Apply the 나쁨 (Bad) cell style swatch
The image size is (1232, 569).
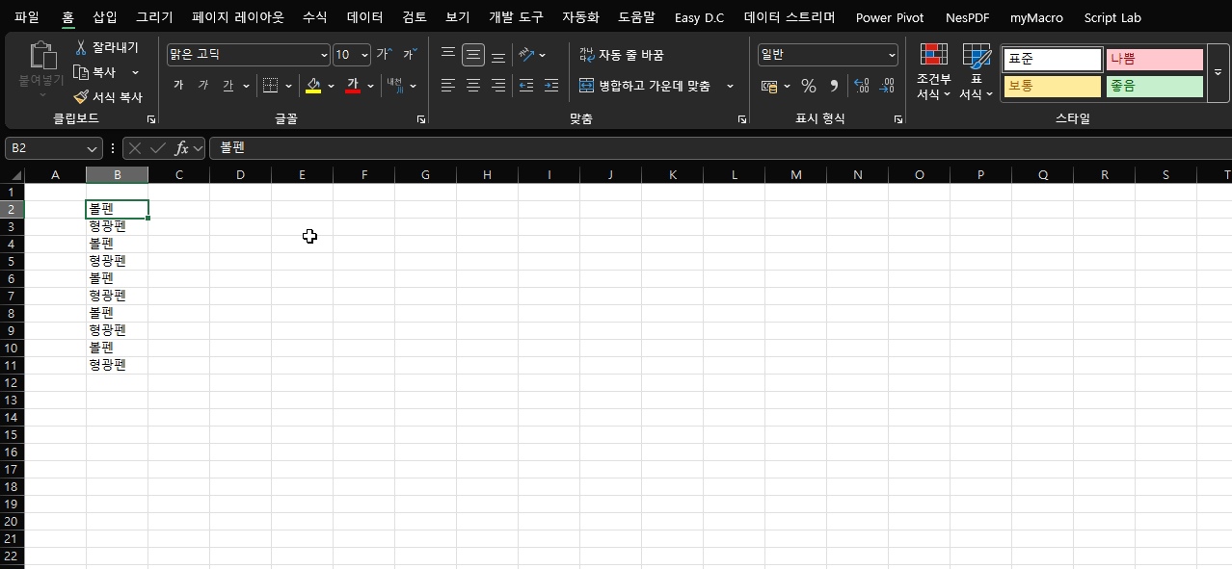click(1154, 60)
